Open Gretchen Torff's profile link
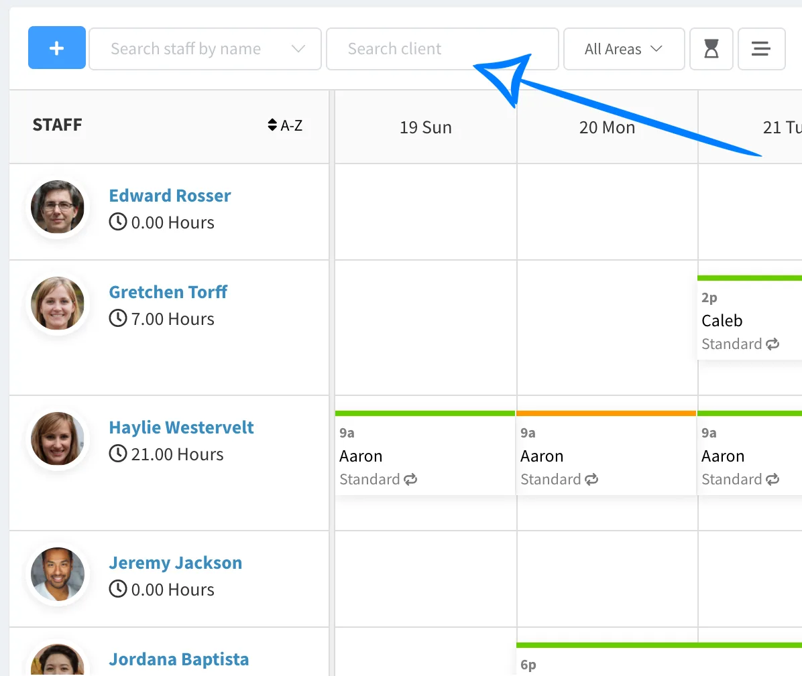Image resolution: width=802 pixels, height=676 pixels. pyautogui.click(x=168, y=292)
